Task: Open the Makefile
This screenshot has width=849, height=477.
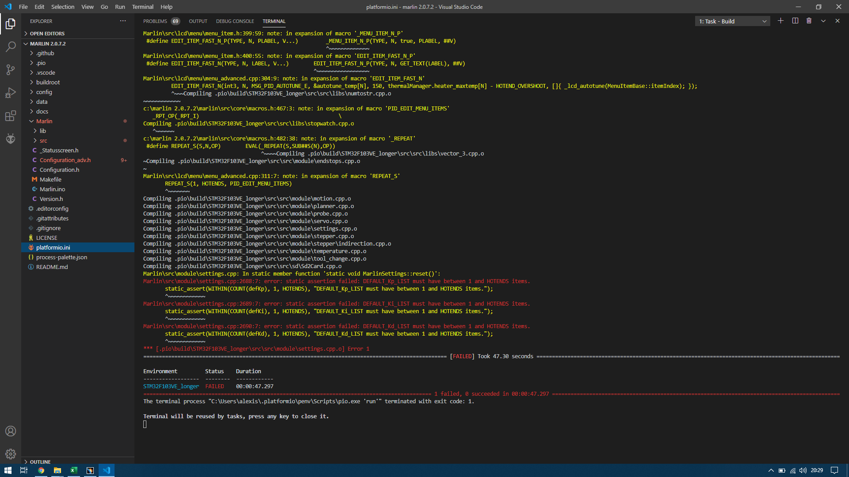Action: tap(78, 179)
